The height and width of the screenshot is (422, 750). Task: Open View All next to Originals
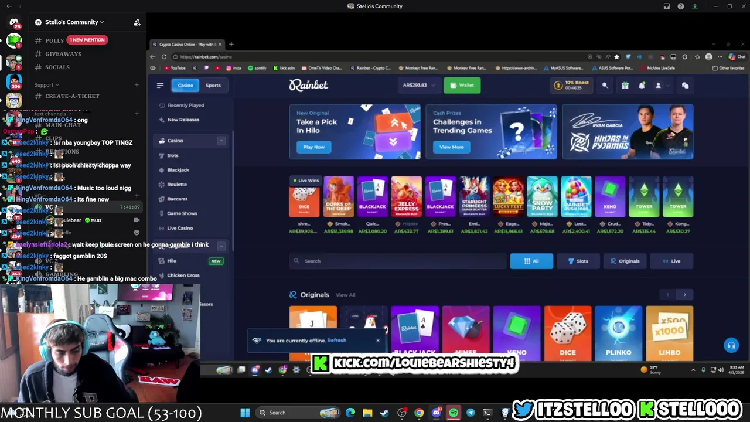(x=345, y=295)
